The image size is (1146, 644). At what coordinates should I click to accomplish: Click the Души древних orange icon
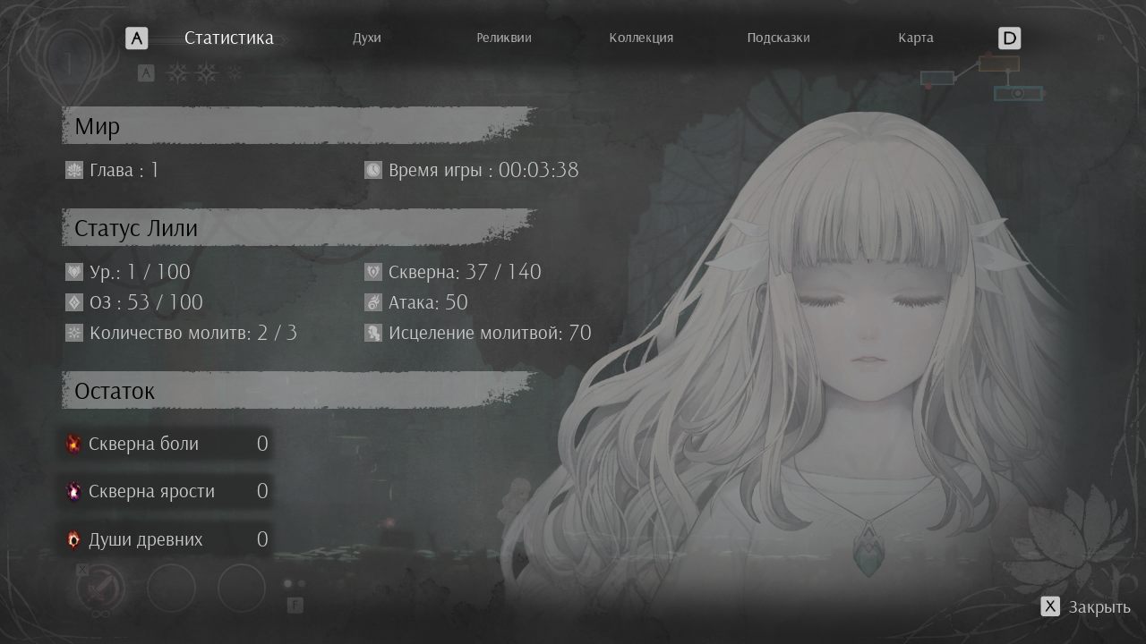[x=73, y=539]
